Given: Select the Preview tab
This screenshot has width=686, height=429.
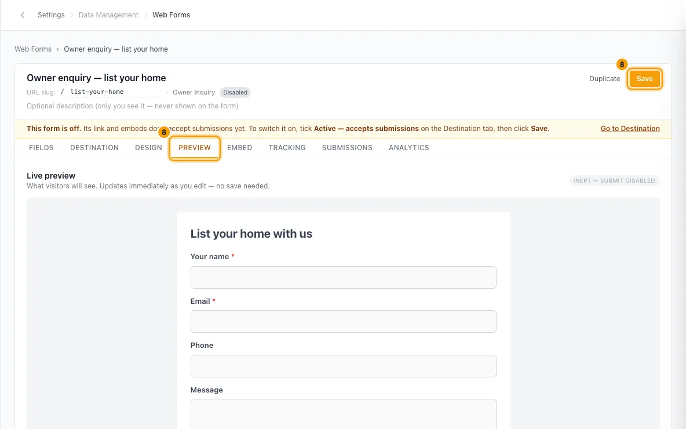Looking at the screenshot, I should 195,148.
